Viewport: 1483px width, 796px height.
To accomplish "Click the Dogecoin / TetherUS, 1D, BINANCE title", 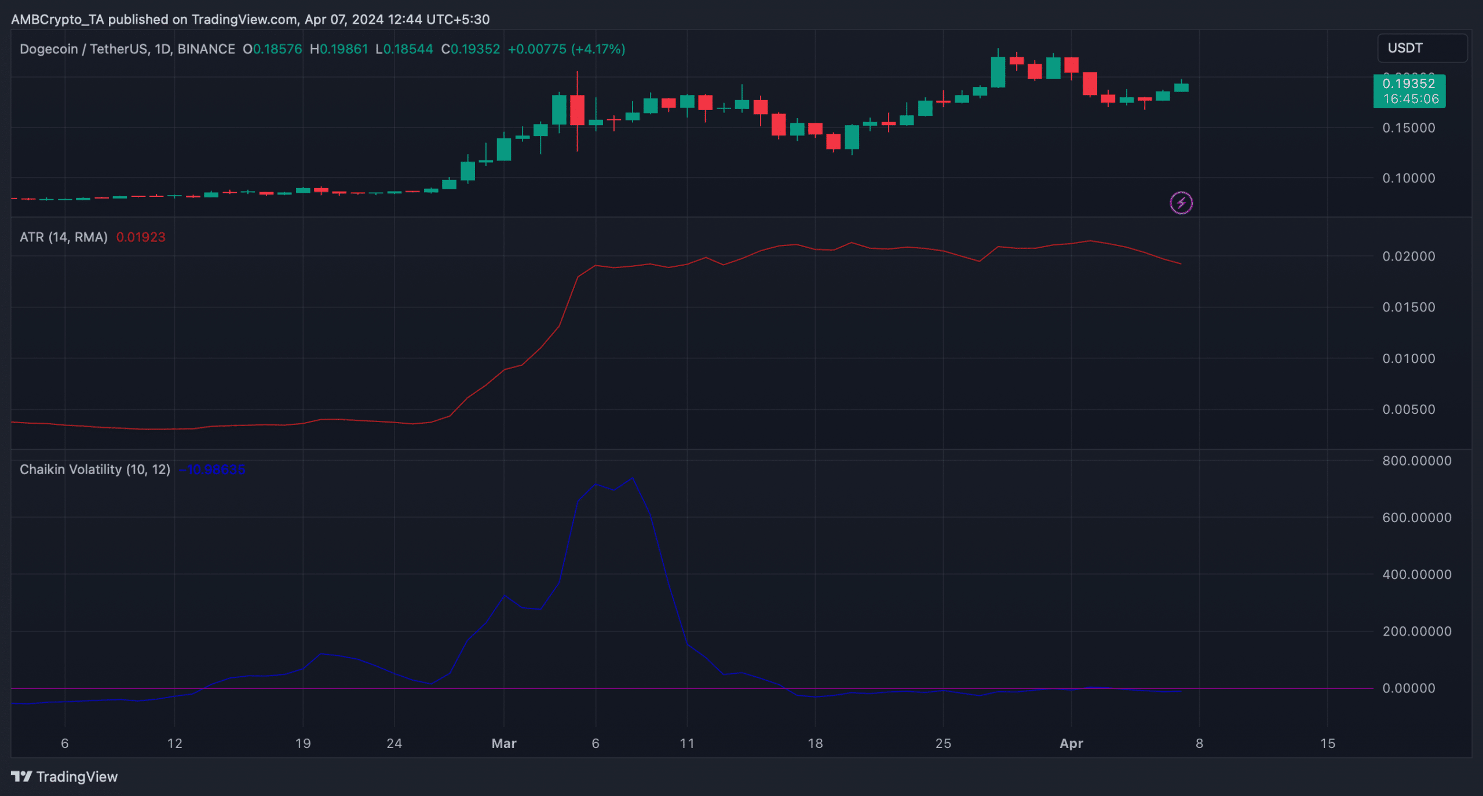I will point(127,49).
